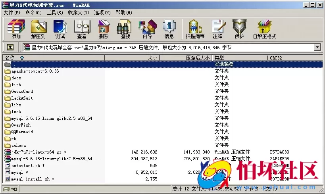
Task: Select the autostart.sh file icon
Action: 8,165
